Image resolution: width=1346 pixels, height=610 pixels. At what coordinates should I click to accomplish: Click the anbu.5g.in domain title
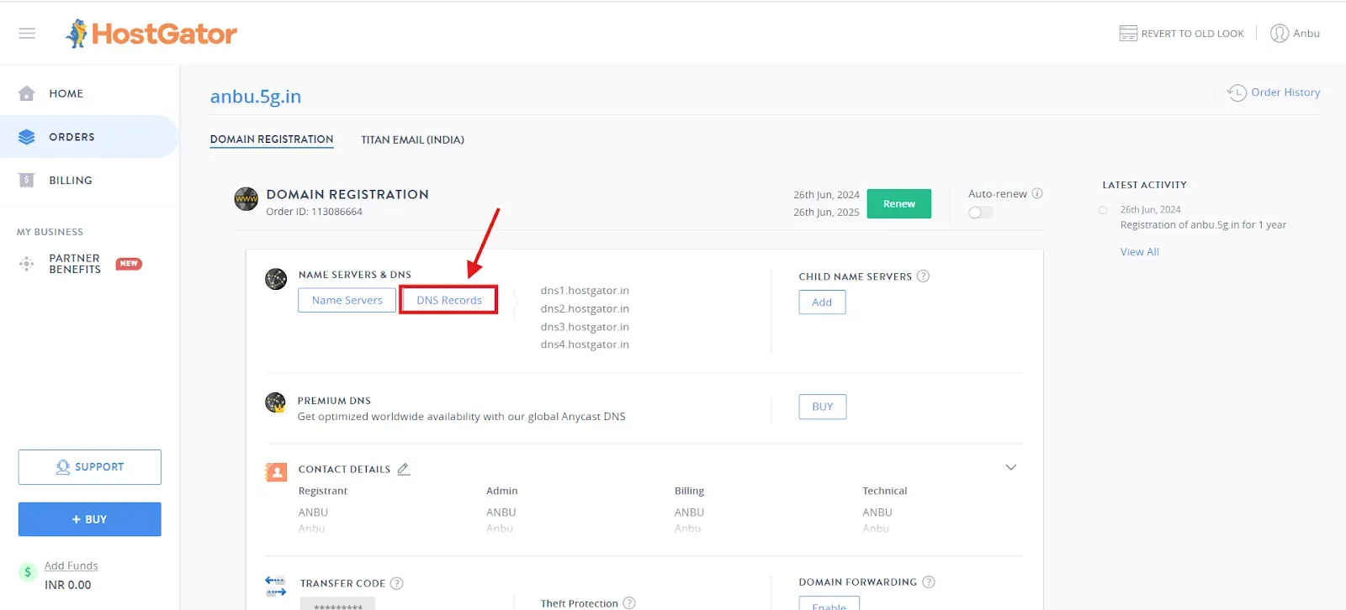click(256, 97)
